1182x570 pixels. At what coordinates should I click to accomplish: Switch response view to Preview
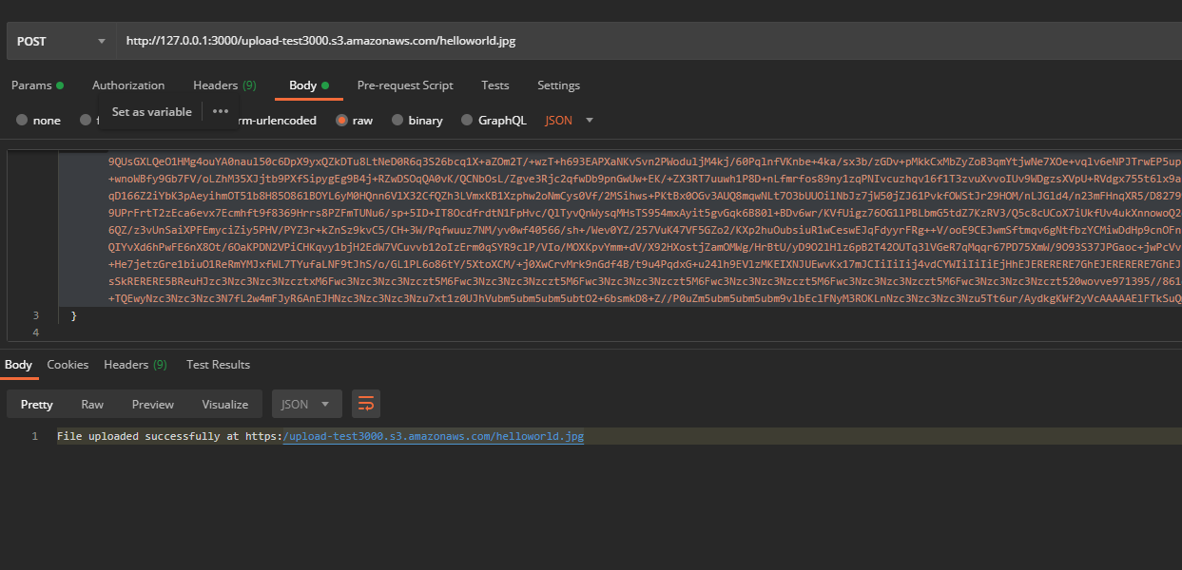pos(153,404)
